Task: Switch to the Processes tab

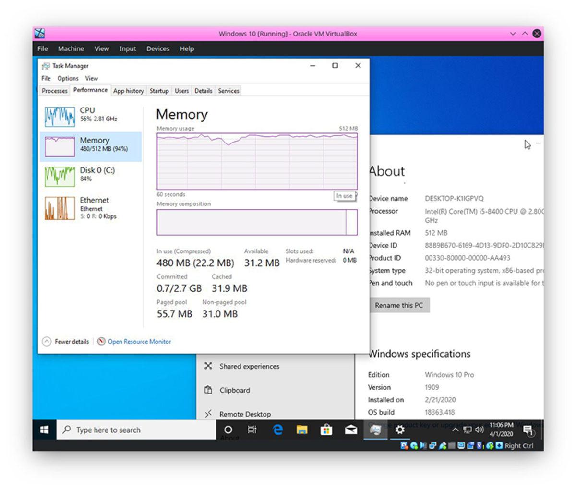Action: [x=54, y=91]
